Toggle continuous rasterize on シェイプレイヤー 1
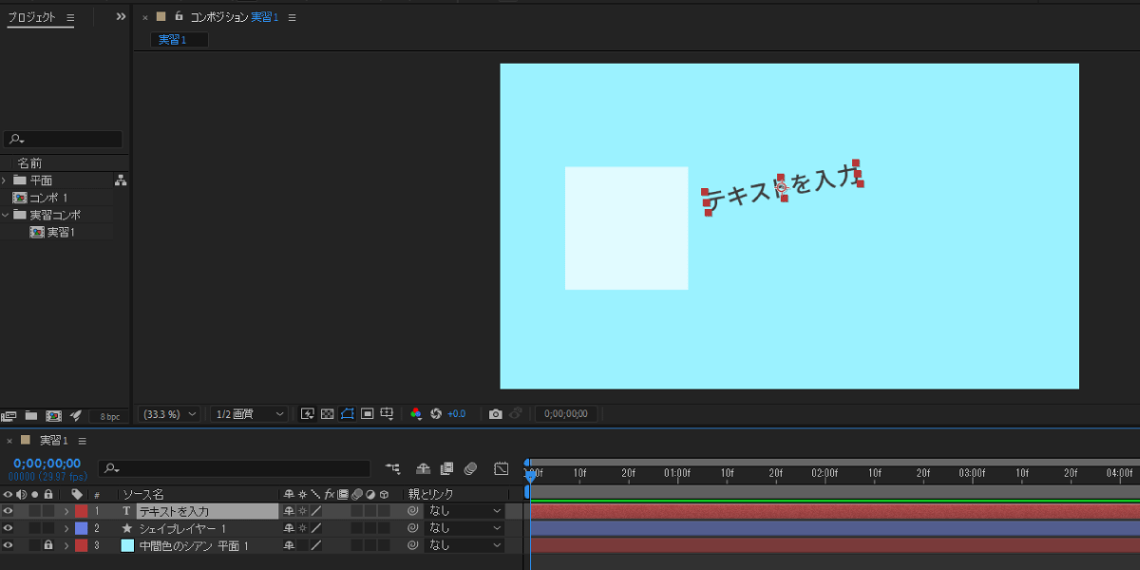 302,528
